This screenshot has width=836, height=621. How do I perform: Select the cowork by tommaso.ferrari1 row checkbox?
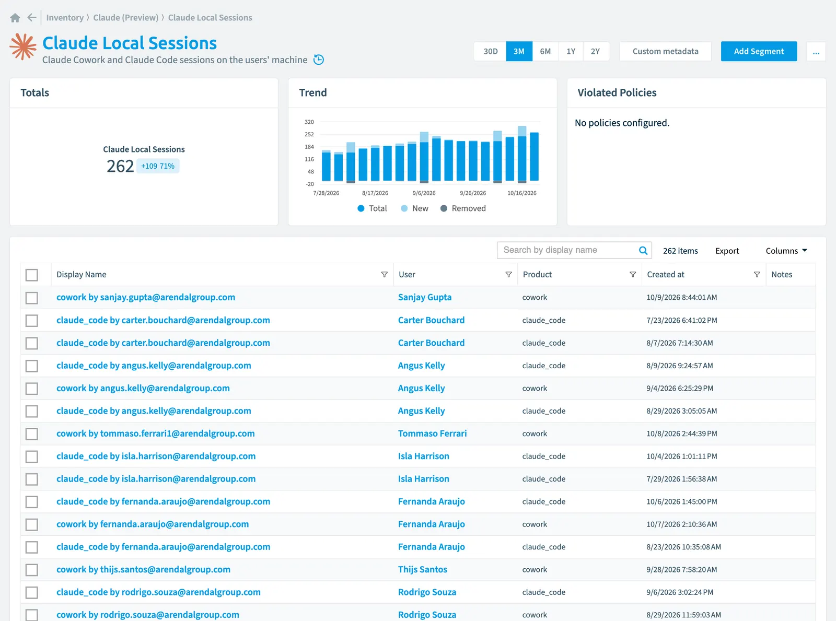pos(32,434)
